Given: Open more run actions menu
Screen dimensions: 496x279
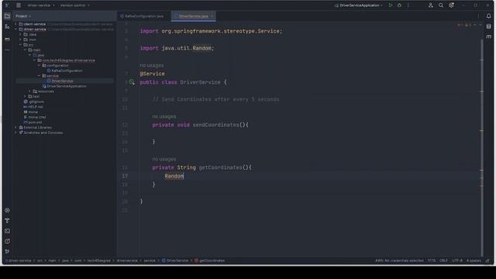Looking at the screenshot, I should 408,5.
